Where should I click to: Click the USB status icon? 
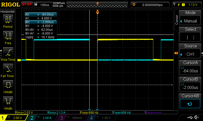[x=190, y=117]
